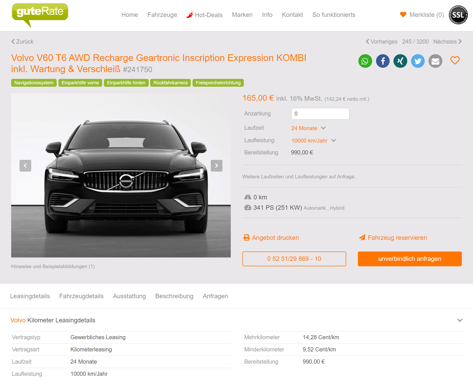The width and height of the screenshot is (473, 381).
Task: Switch to Leasingdetails tab
Action: (x=30, y=296)
